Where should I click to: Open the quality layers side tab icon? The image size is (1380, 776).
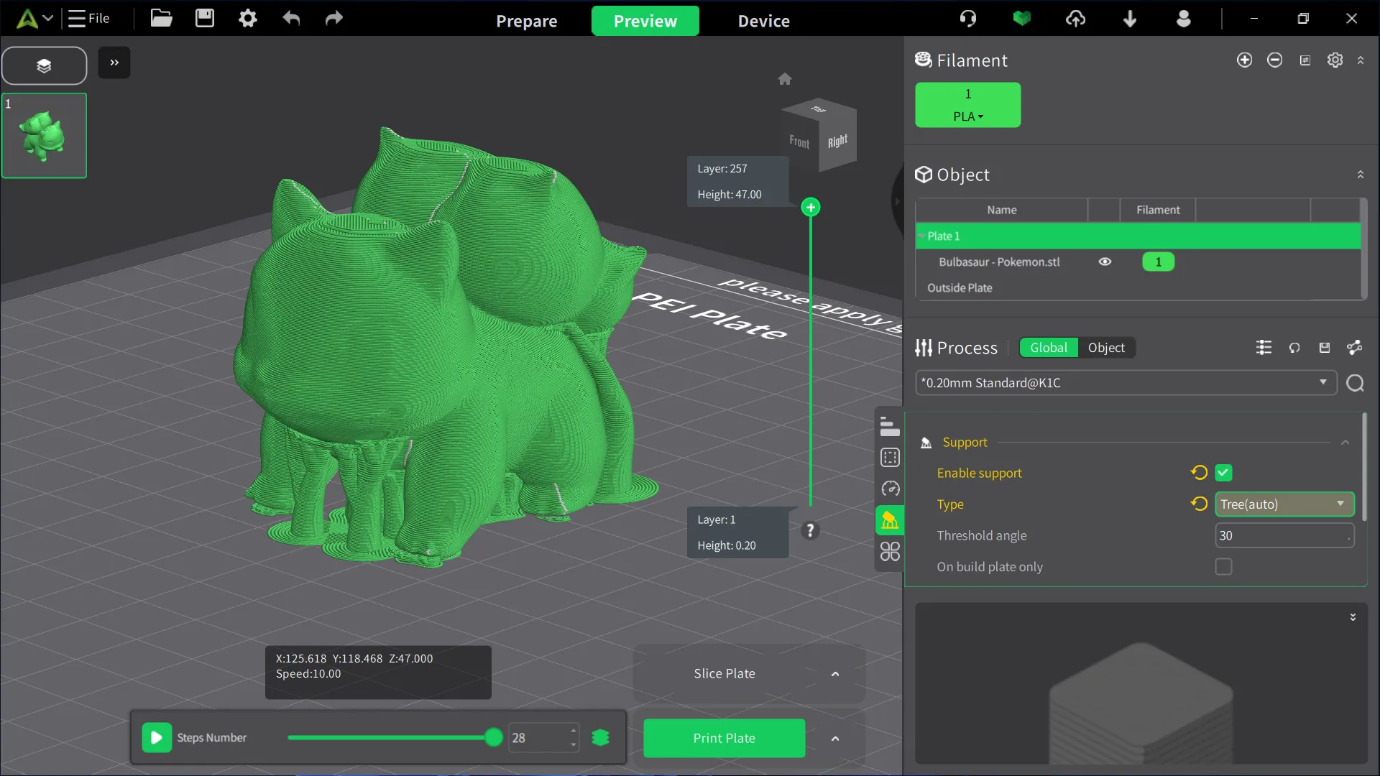[890, 427]
